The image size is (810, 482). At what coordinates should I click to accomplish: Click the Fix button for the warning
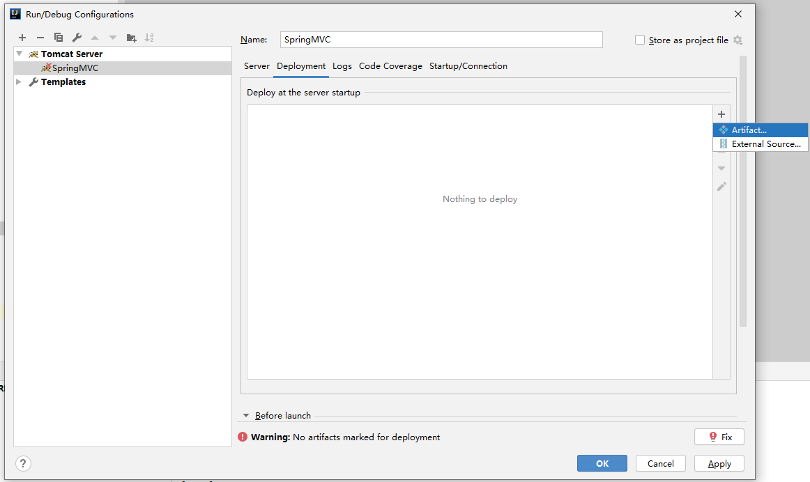(x=719, y=437)
